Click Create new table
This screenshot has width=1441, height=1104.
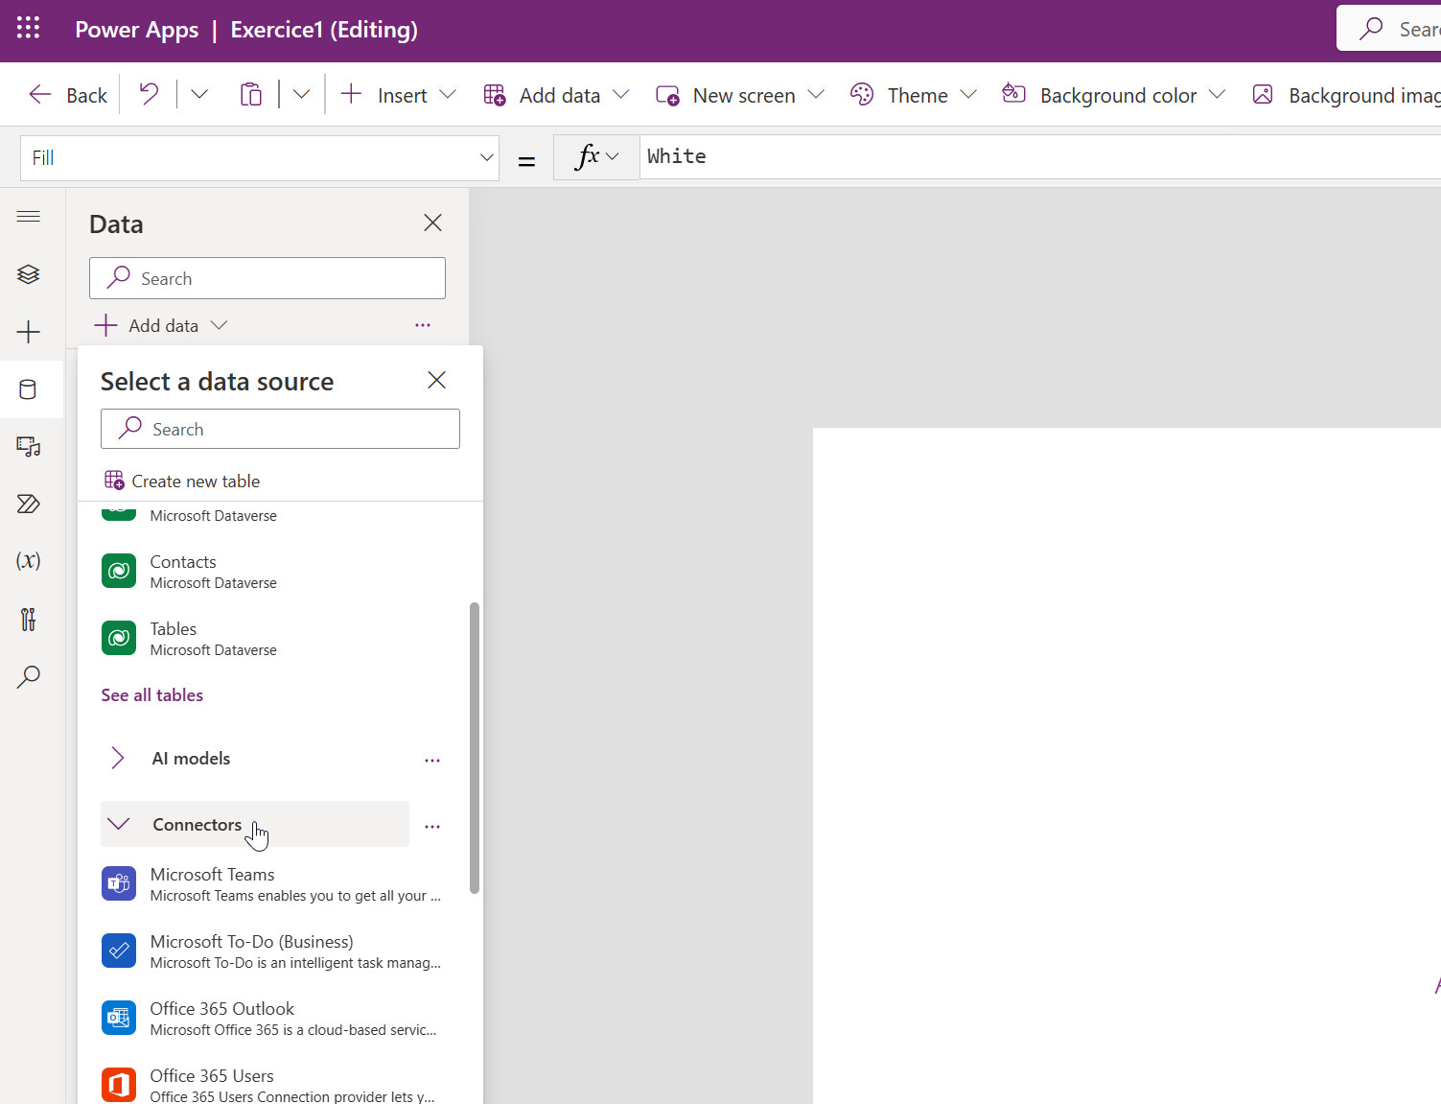[182, 481]
